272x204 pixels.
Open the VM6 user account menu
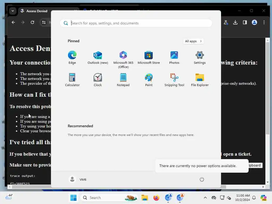pos(78,179)
